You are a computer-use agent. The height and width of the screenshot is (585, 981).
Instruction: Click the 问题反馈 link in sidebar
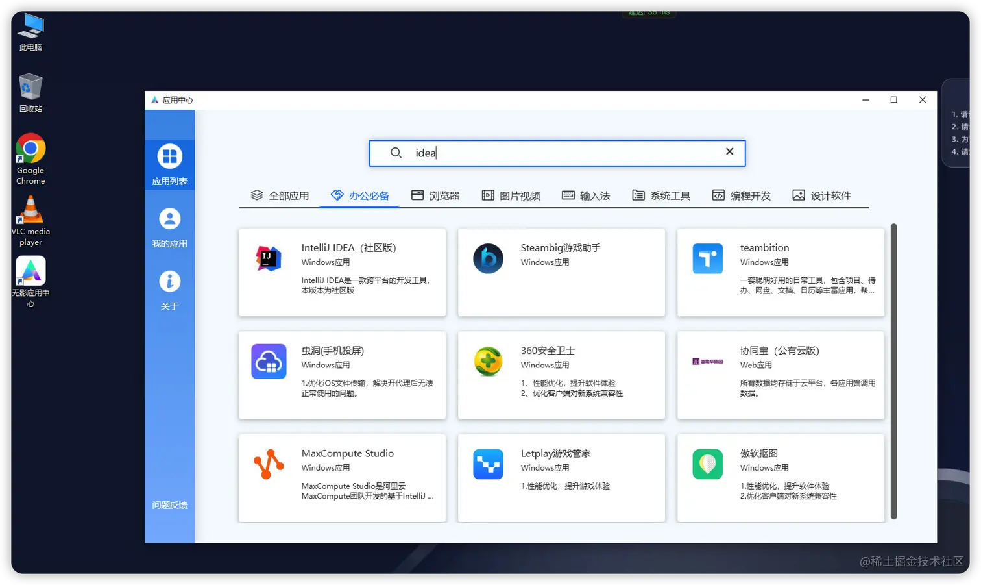(x=169, y=504)
